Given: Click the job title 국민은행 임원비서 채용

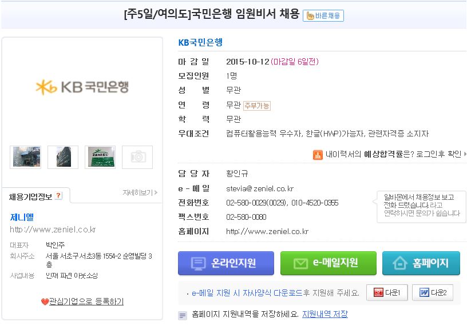Looking at the screenshot, I should click(245, 14).
